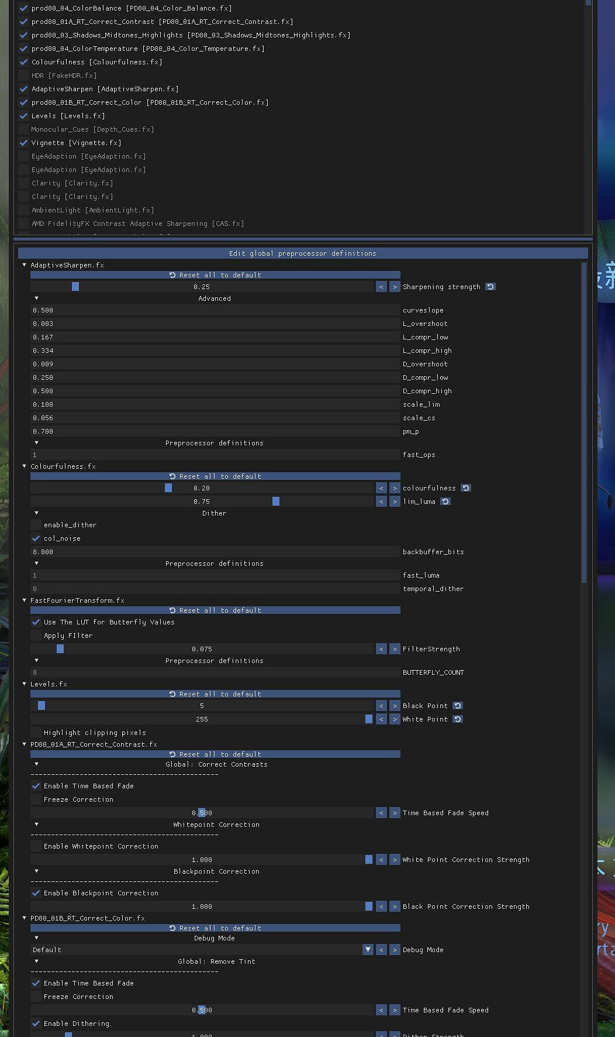
Task: Enable the HDR [FakeHDR.fx] effect
Action: coord(24,75)
